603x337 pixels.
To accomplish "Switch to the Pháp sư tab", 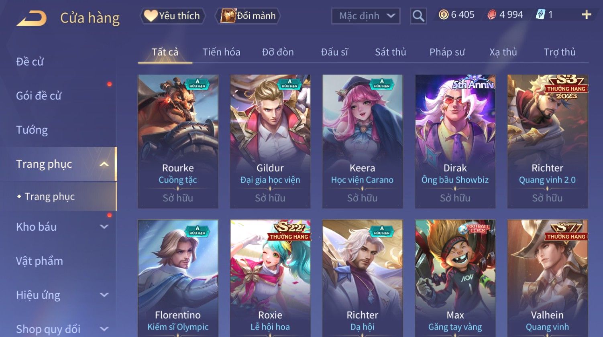I will tap(447, 52).
